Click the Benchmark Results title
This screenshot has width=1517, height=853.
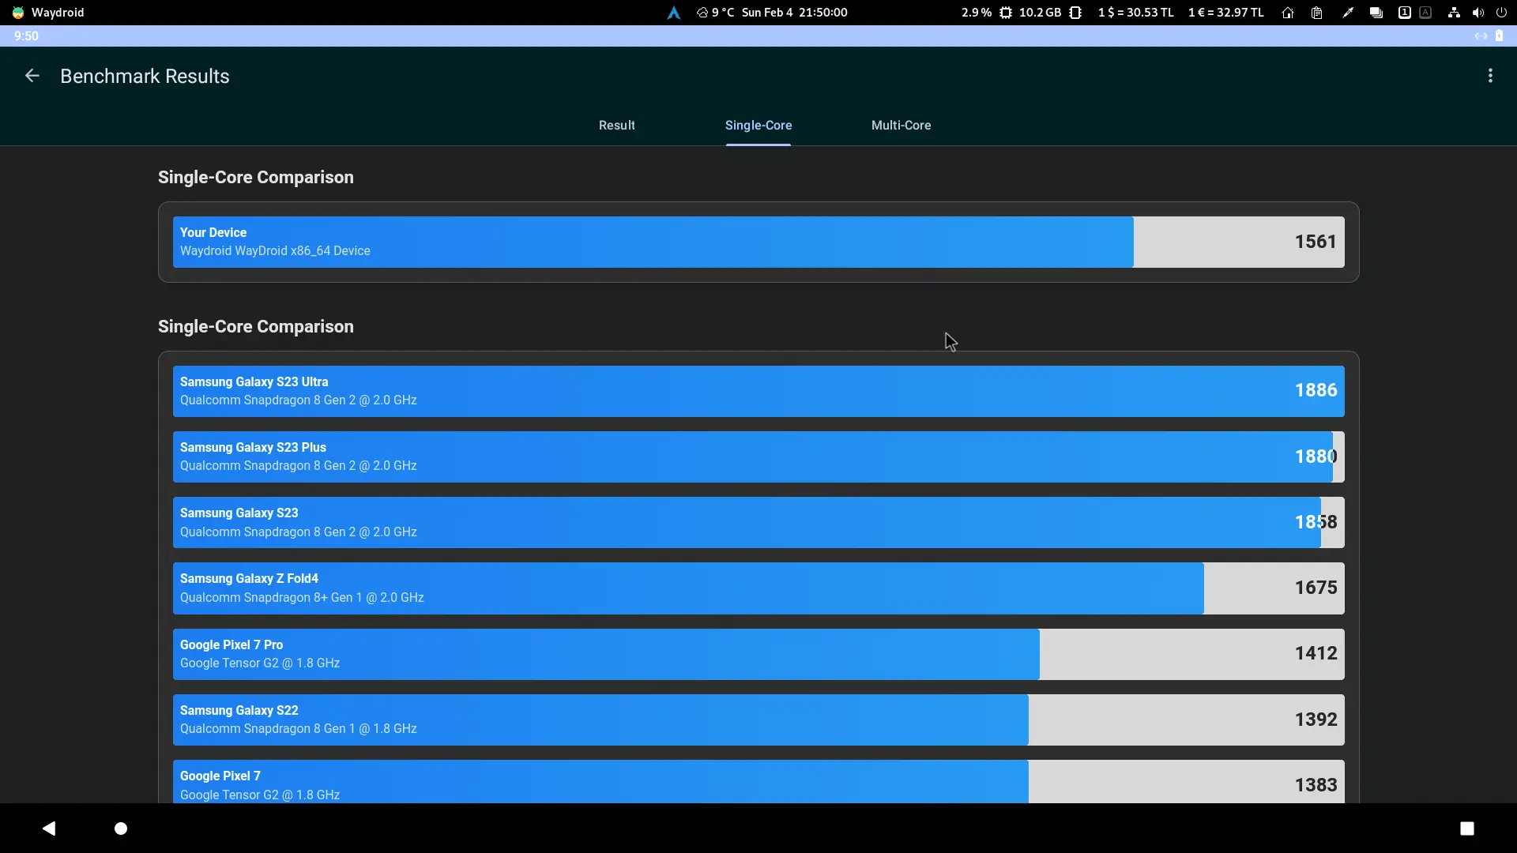click(x=145, y=76)
